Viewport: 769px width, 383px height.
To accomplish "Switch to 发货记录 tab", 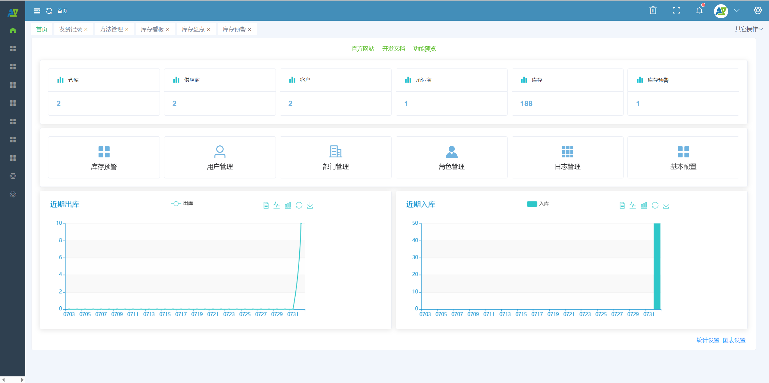I will tap(70, 29).
